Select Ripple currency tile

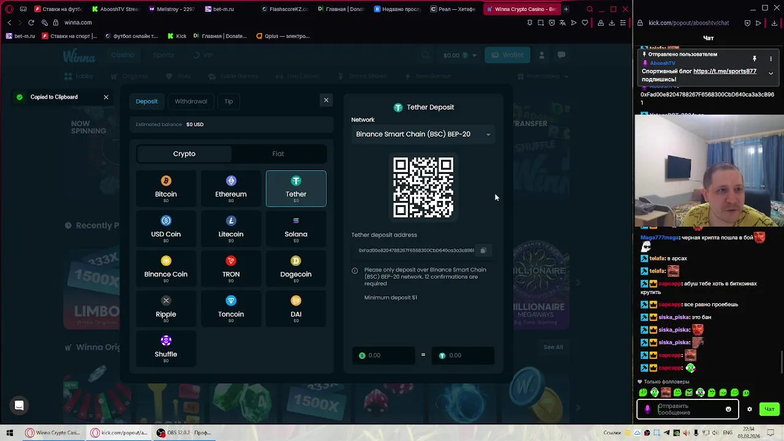pyautogui.click(x=166, y=309)
